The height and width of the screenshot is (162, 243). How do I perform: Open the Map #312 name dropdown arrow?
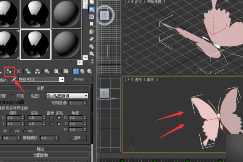tap(62, 79)
